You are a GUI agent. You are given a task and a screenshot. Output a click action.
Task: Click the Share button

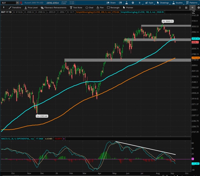pos(111,3)
